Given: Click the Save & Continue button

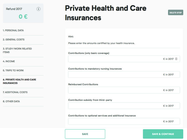Looking at the screenshot, I should tap(163, 134).
